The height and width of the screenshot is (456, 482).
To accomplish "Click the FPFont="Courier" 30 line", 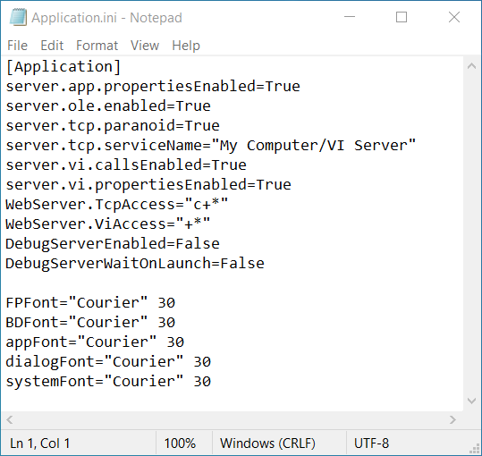I will pos(90,303).
